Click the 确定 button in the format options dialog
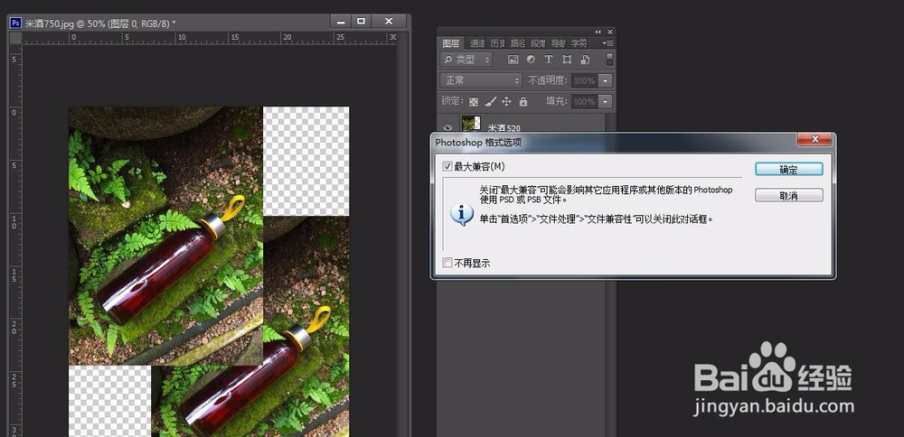Image resolution: width=904 pixels, height=437 pixels. (x=788, y=169)
